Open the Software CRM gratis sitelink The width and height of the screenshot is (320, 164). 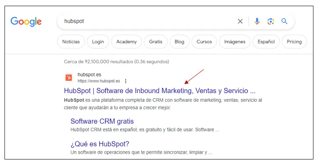pos(102,121)
